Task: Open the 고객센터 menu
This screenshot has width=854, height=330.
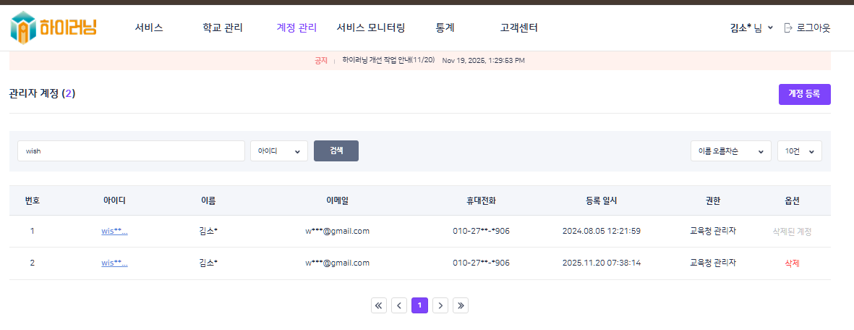Action: pyautogui.click(x=518, y=28)
